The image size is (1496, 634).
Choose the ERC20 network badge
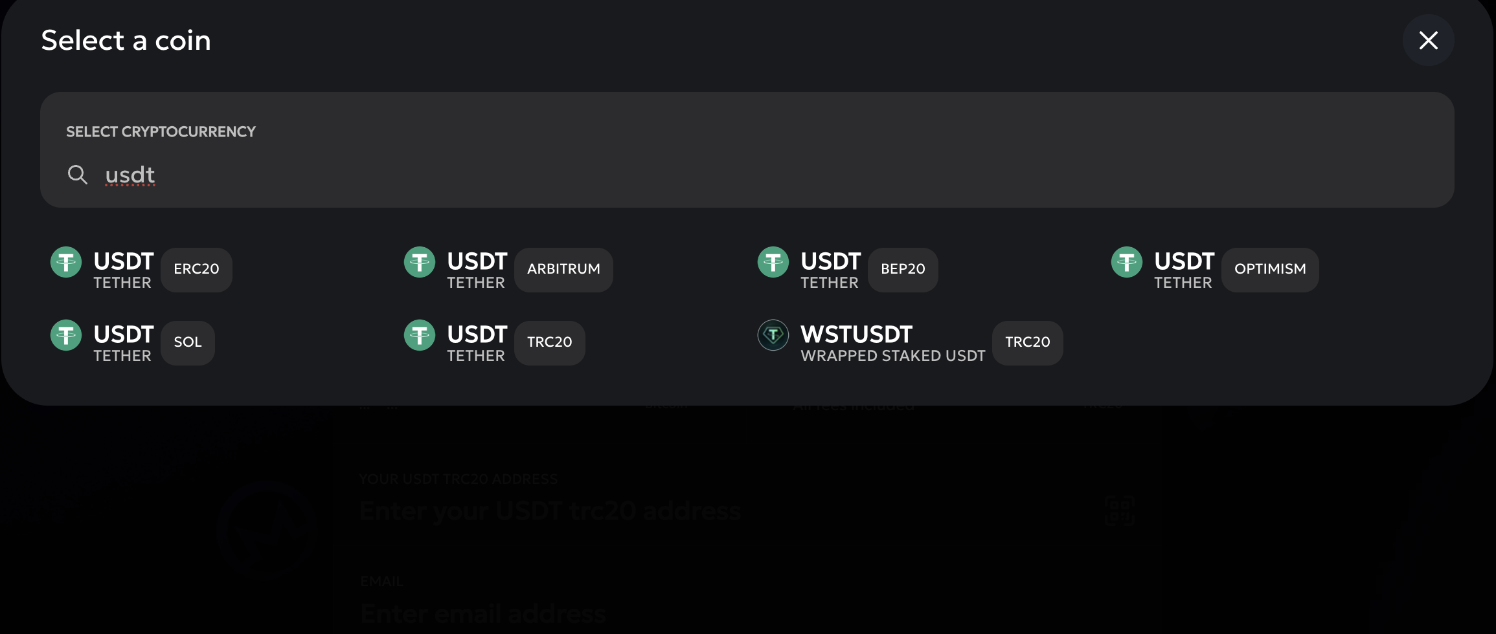pyautogui.click(x=196, y=269)
